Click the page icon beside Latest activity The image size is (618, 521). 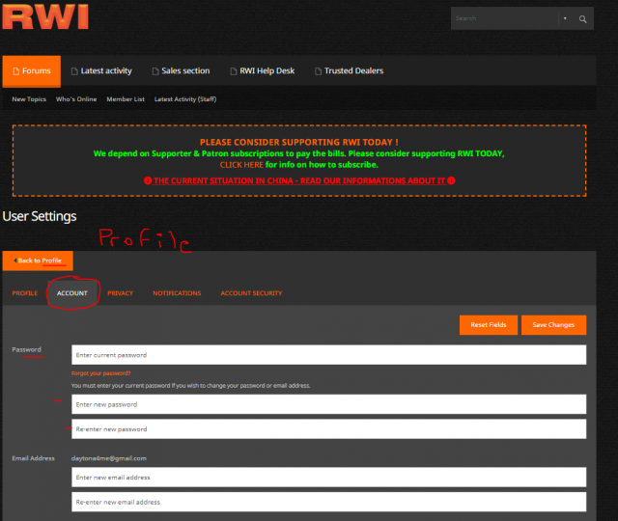74,71
